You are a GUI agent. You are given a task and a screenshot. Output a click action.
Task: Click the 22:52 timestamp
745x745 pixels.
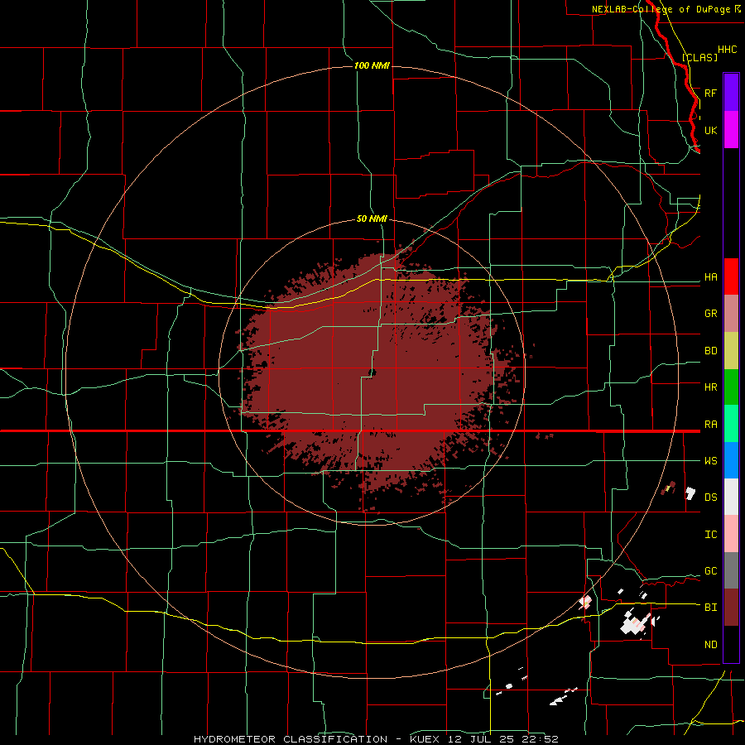[540, 739]
